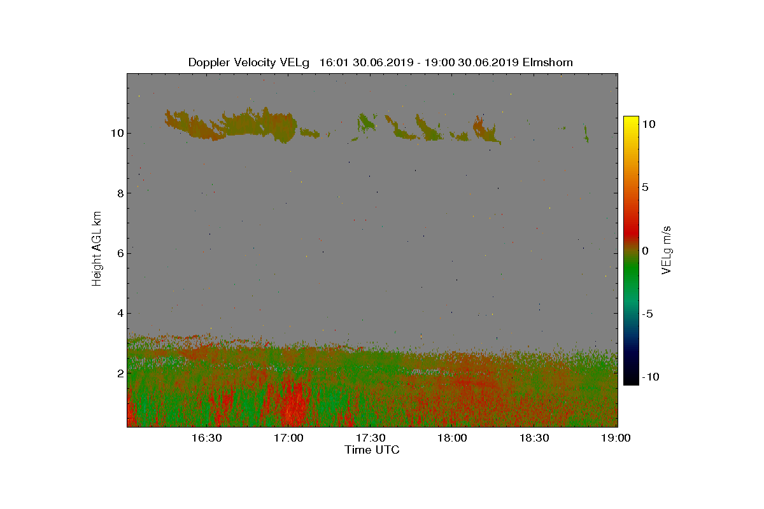The image size is (764, 509).
Task: Click the height axis label 6
Action: 120,253
